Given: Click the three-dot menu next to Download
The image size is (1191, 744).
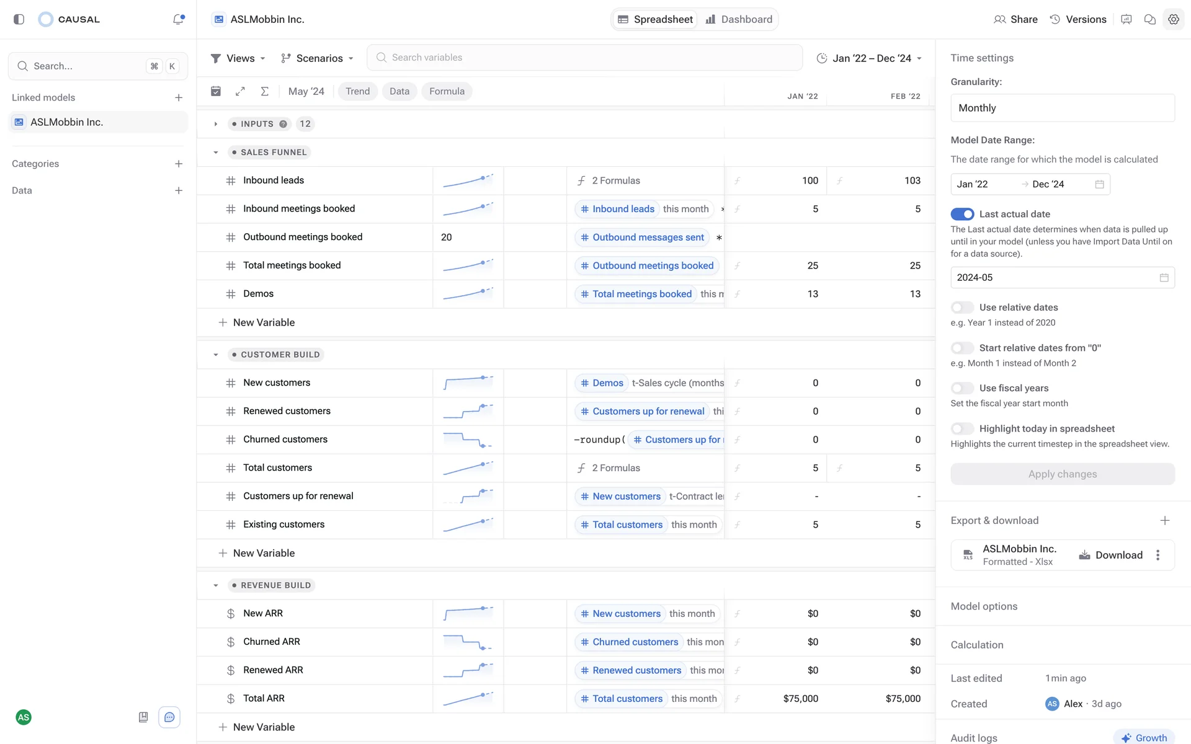Looking at the screenshot, I should pyautogui.click(x=1158, y=556).
